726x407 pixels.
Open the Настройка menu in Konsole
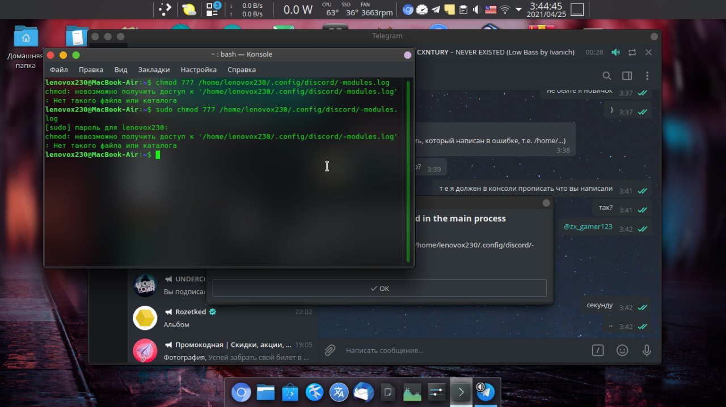coord(199,70)
